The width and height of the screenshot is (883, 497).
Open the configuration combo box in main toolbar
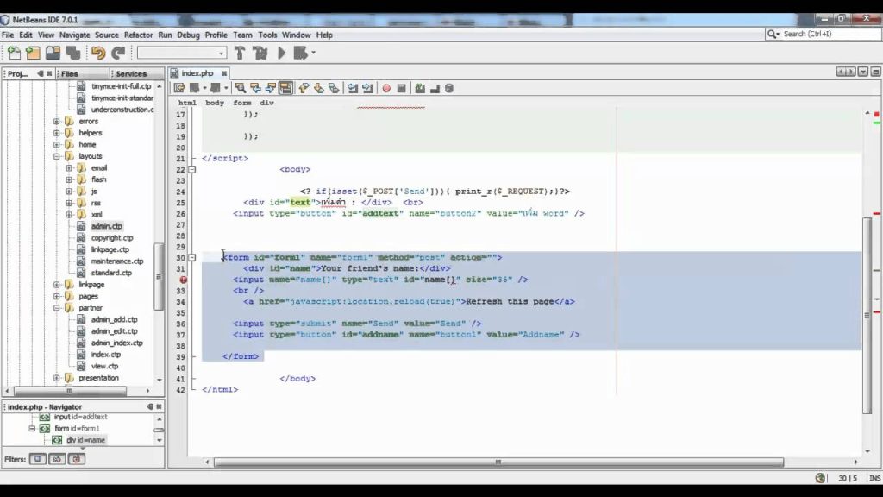coord(182,53)
